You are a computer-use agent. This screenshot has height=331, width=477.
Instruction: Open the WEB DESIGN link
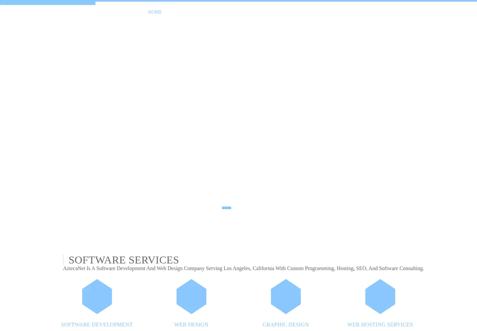191,325
